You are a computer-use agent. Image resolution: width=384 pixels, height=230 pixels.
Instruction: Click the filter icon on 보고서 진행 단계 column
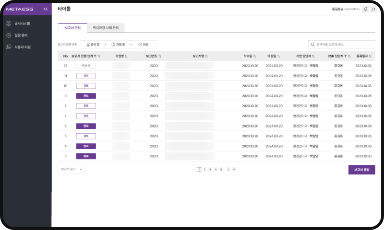[x=95, y=56]
